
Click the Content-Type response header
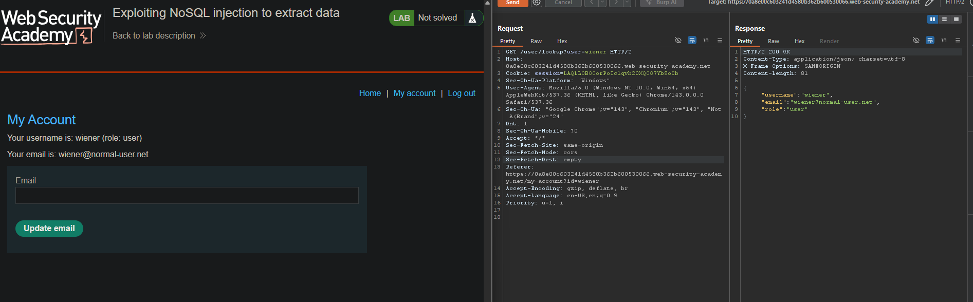click(x=824, y=59)
